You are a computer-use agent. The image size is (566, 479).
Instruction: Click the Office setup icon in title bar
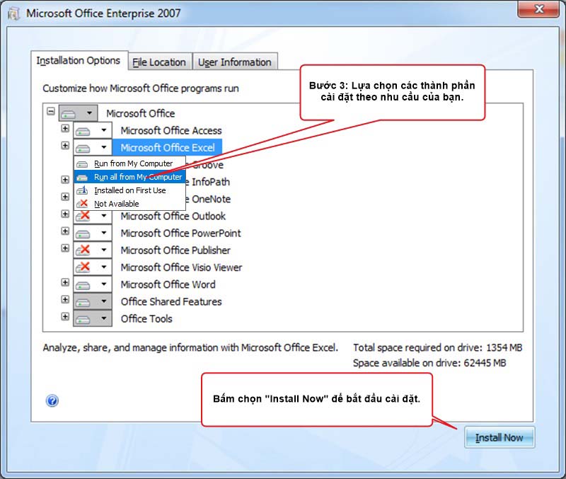point(13,13)
